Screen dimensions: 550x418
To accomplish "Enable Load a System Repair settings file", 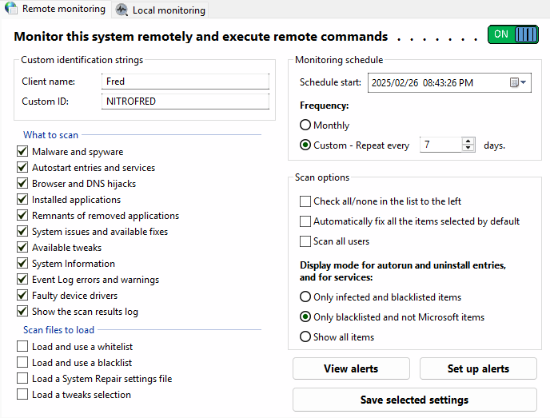I will click(22, 378).
